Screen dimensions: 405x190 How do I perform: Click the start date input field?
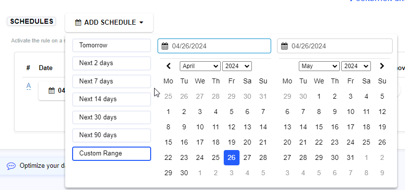214,46
